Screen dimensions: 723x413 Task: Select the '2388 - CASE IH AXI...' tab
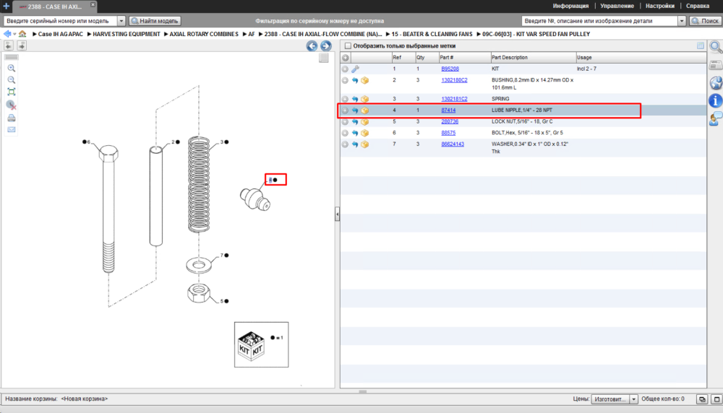[x=54, y=6]
